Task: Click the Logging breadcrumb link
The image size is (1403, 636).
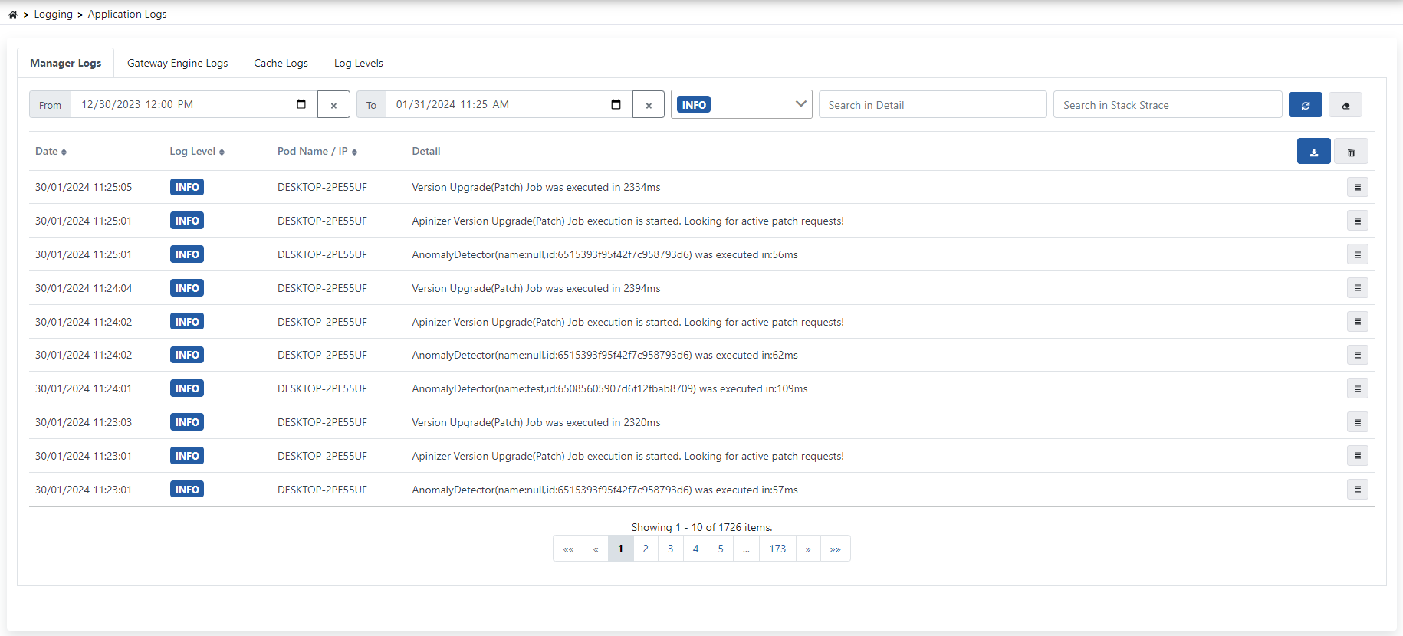Action: coord(53,15)
